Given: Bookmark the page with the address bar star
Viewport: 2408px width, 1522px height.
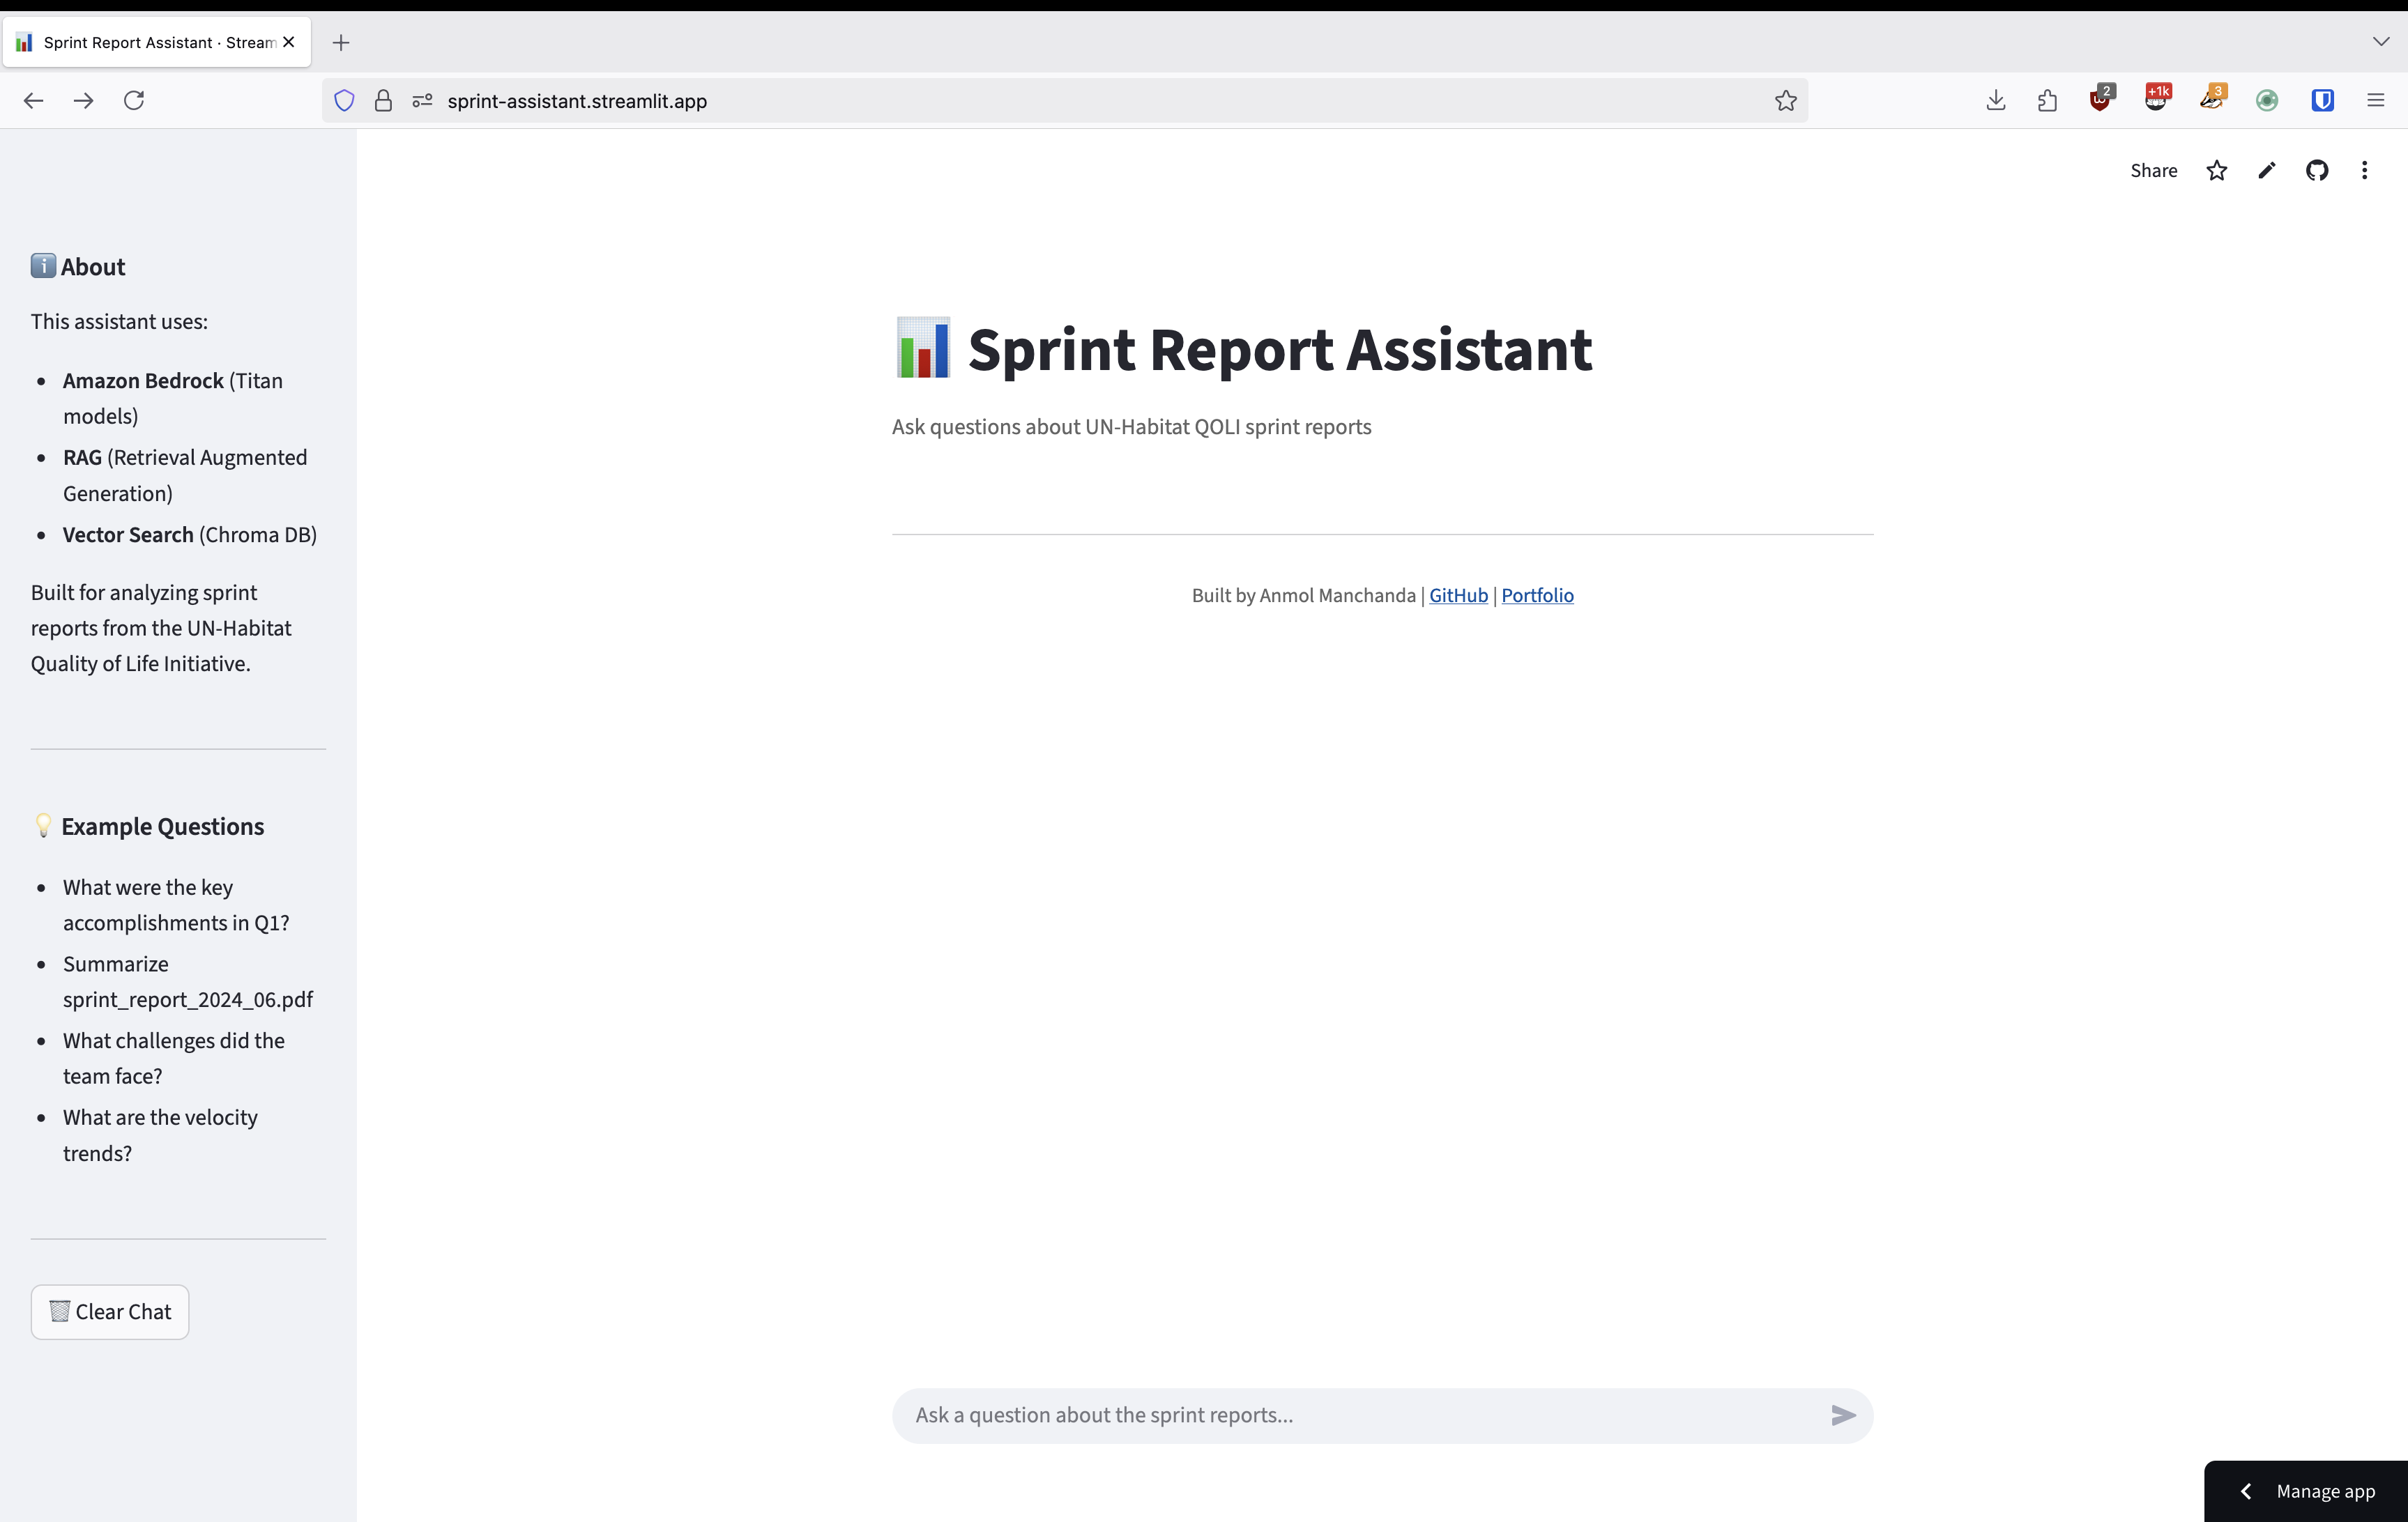Looking at the screenshot, I should [1786, 100].
